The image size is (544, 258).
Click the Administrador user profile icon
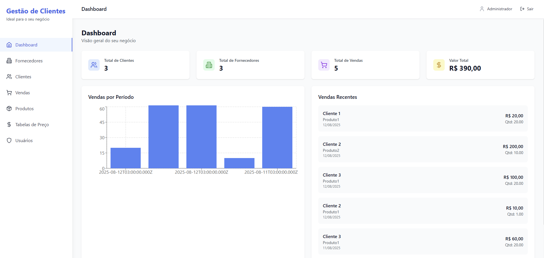point(482,9)
